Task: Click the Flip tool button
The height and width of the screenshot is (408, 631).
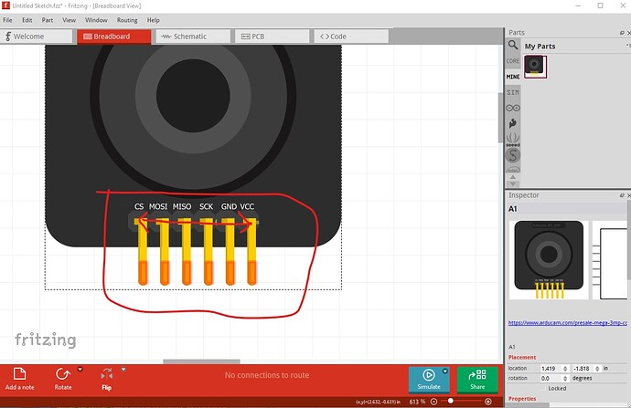Action: pos(107,379)
